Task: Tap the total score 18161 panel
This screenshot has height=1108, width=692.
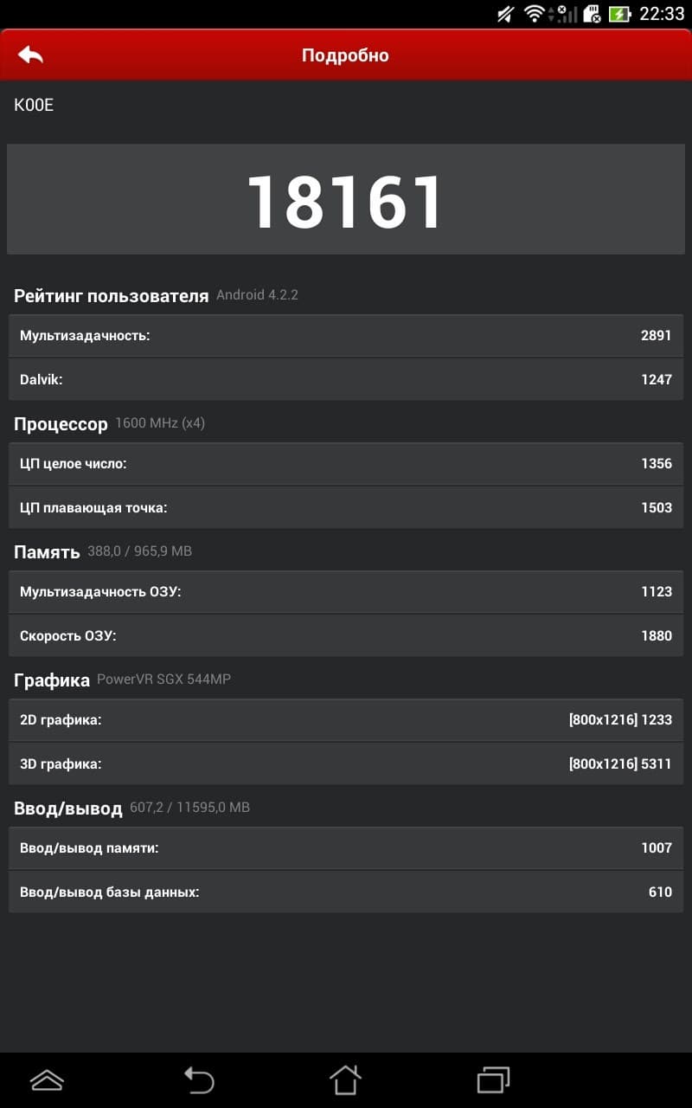Action: pyautogui.click(x=346, y=200)
